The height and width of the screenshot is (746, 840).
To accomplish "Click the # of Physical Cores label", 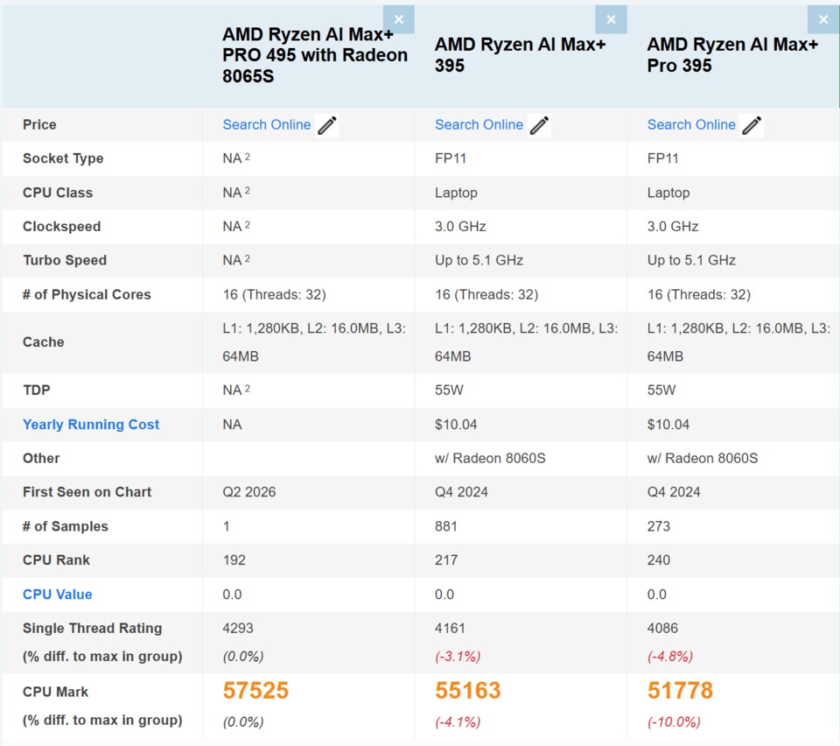I will pyautogui.click(x=87, y=295).
